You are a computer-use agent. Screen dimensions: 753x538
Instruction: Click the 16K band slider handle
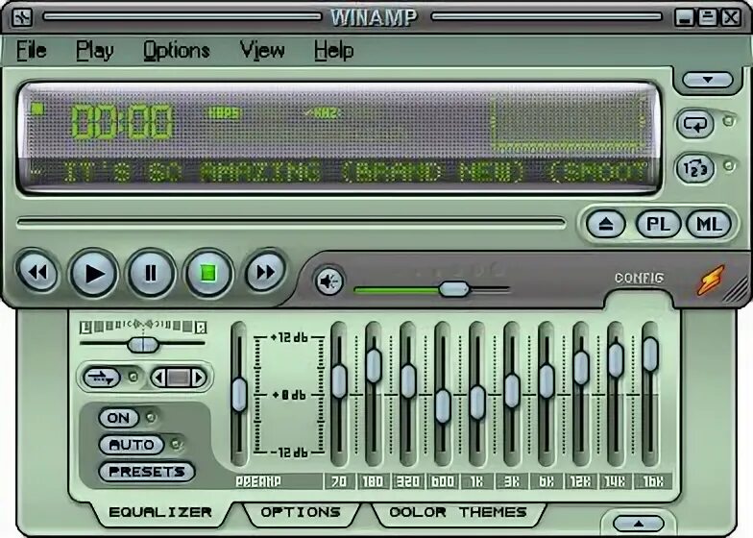pyautogui.click(x=650, y=355)
